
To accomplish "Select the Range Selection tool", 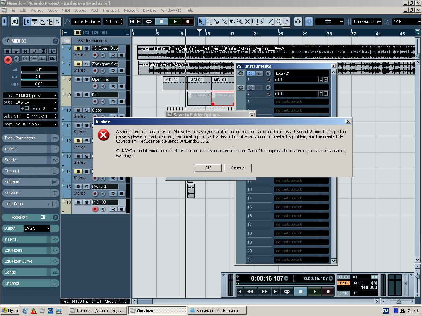I will [209, 22].
